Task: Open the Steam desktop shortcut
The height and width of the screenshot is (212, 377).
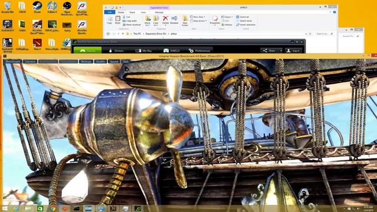Action: (37, 7)
